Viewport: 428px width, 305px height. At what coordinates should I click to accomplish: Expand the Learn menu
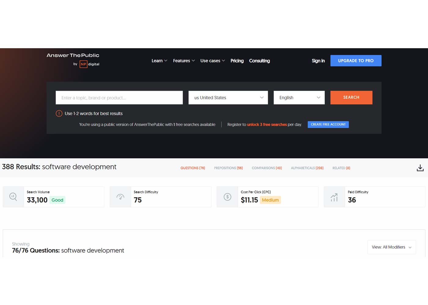159,61
